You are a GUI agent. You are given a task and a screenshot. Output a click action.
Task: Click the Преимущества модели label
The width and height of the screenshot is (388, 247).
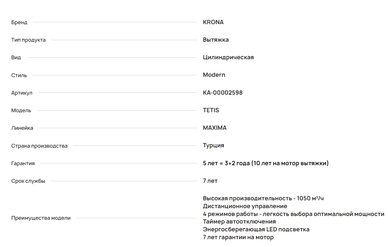tap(41, 218)
